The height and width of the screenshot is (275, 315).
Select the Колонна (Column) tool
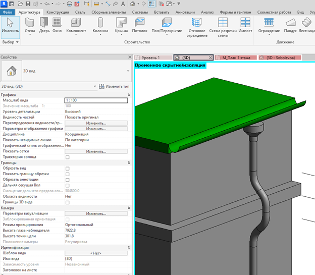100,26
